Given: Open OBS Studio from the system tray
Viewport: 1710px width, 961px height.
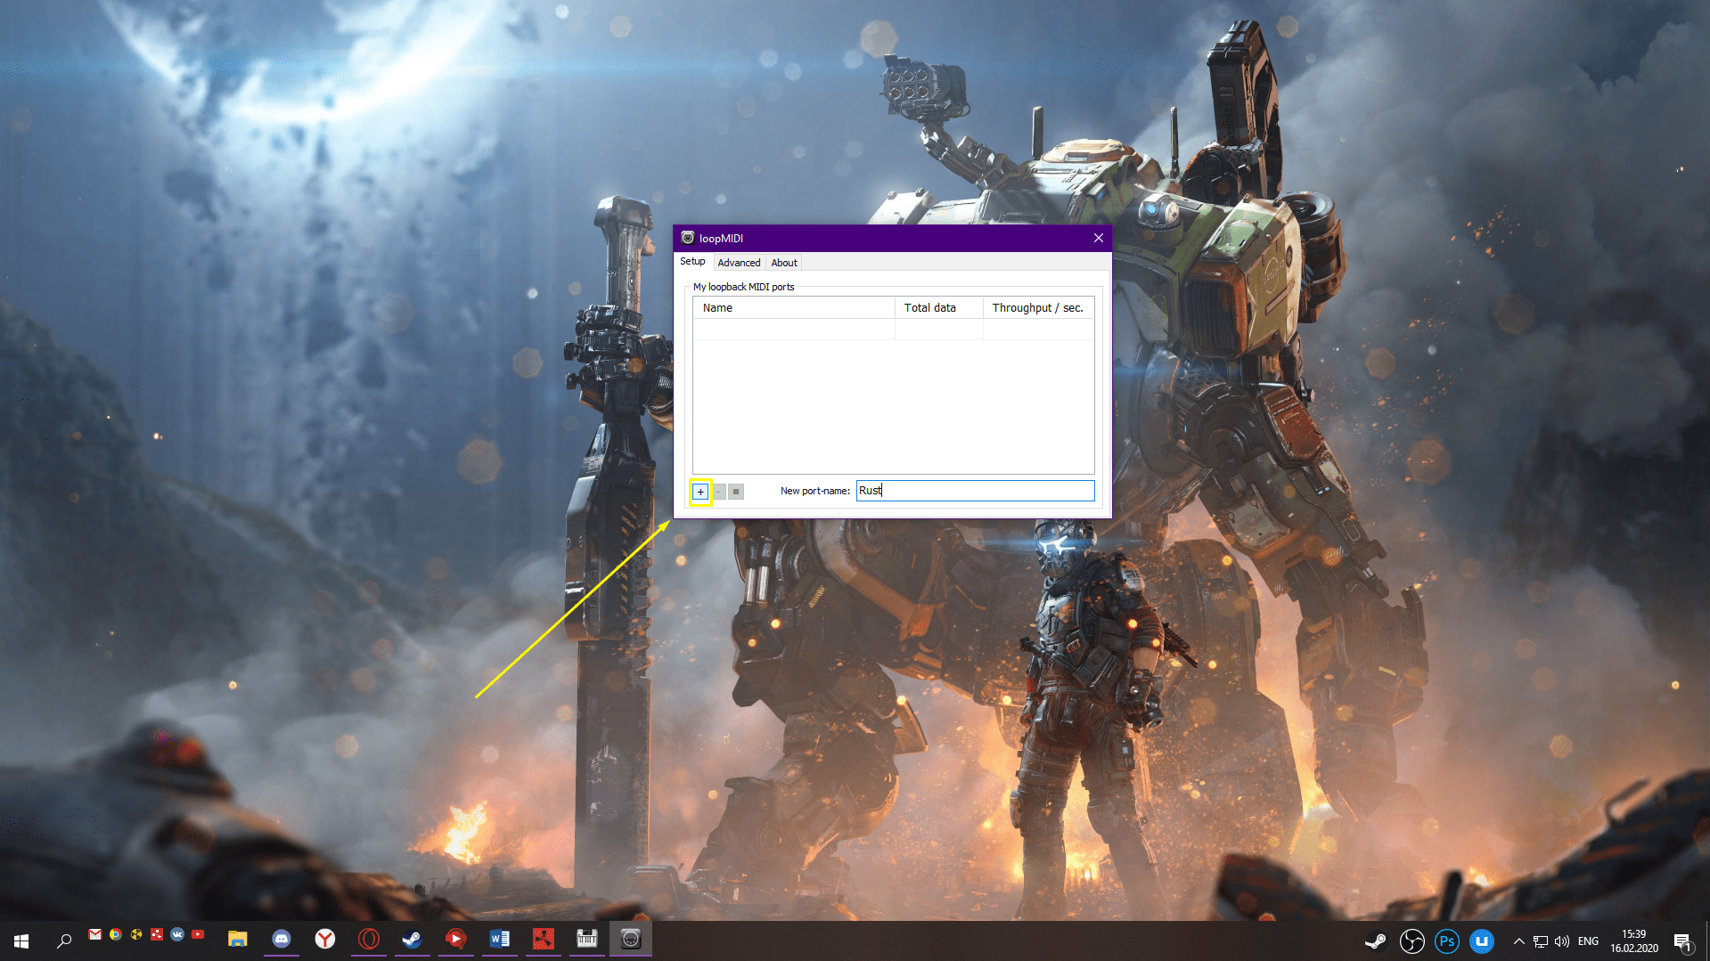Looking at the screenshot, I should point(1411,941).
